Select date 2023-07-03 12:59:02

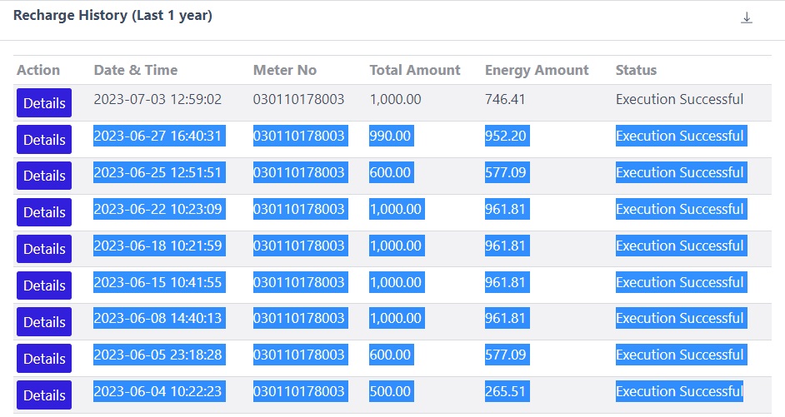(x=157, y=99)
